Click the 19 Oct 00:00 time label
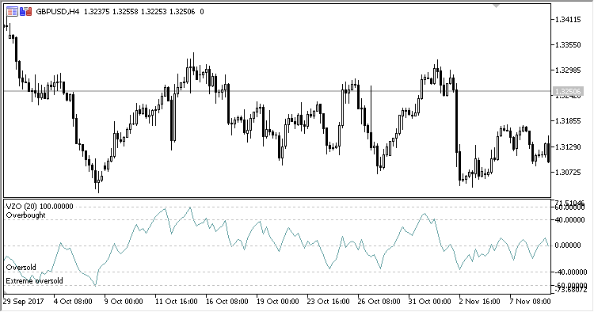594x312 pixels. 278,302
